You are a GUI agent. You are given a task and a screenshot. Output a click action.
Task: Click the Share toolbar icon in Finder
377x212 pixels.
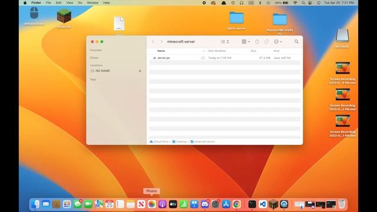(257, 42)
